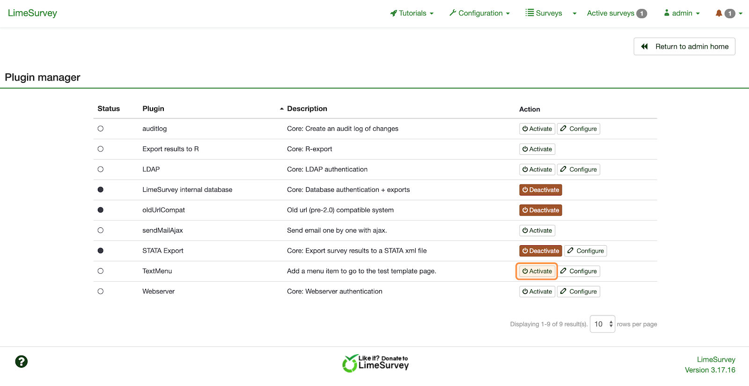Click 'Displaying 1-9 of 9 result(s).' text
This screenshot has height=386, width=749.
[x=549, y=324]
